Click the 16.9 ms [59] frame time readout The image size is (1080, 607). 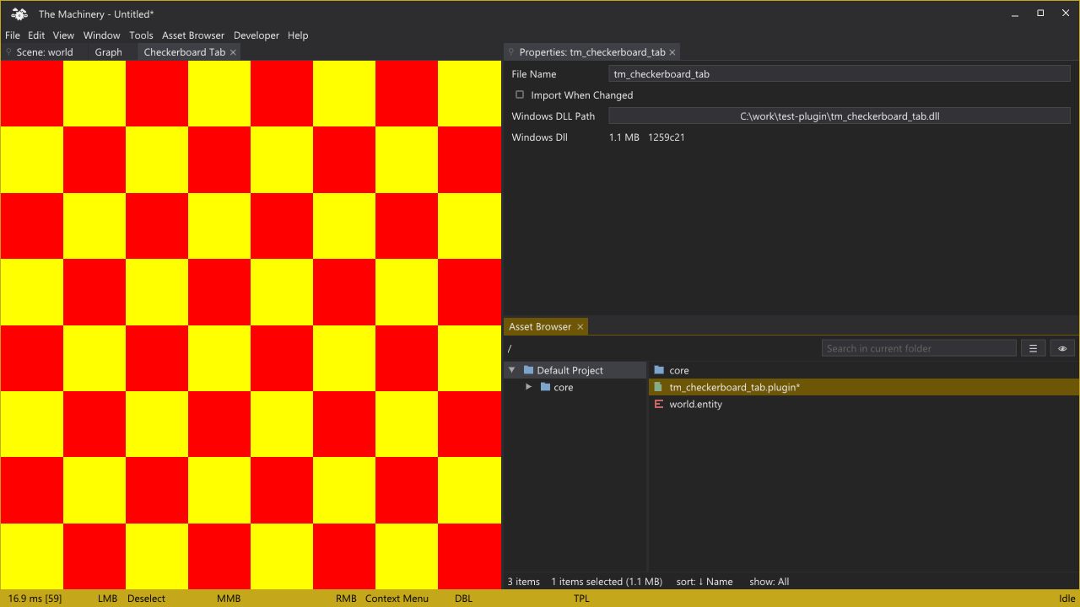coord(35,599)
